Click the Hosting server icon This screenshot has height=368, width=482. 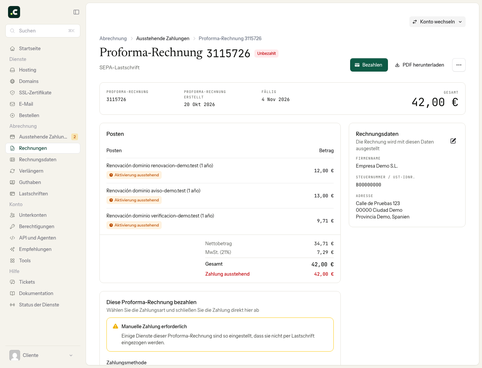point(12,70)
